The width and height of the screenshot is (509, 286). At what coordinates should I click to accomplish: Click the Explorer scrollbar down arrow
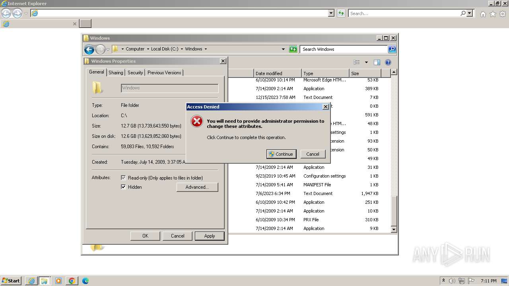coord(394,229)
